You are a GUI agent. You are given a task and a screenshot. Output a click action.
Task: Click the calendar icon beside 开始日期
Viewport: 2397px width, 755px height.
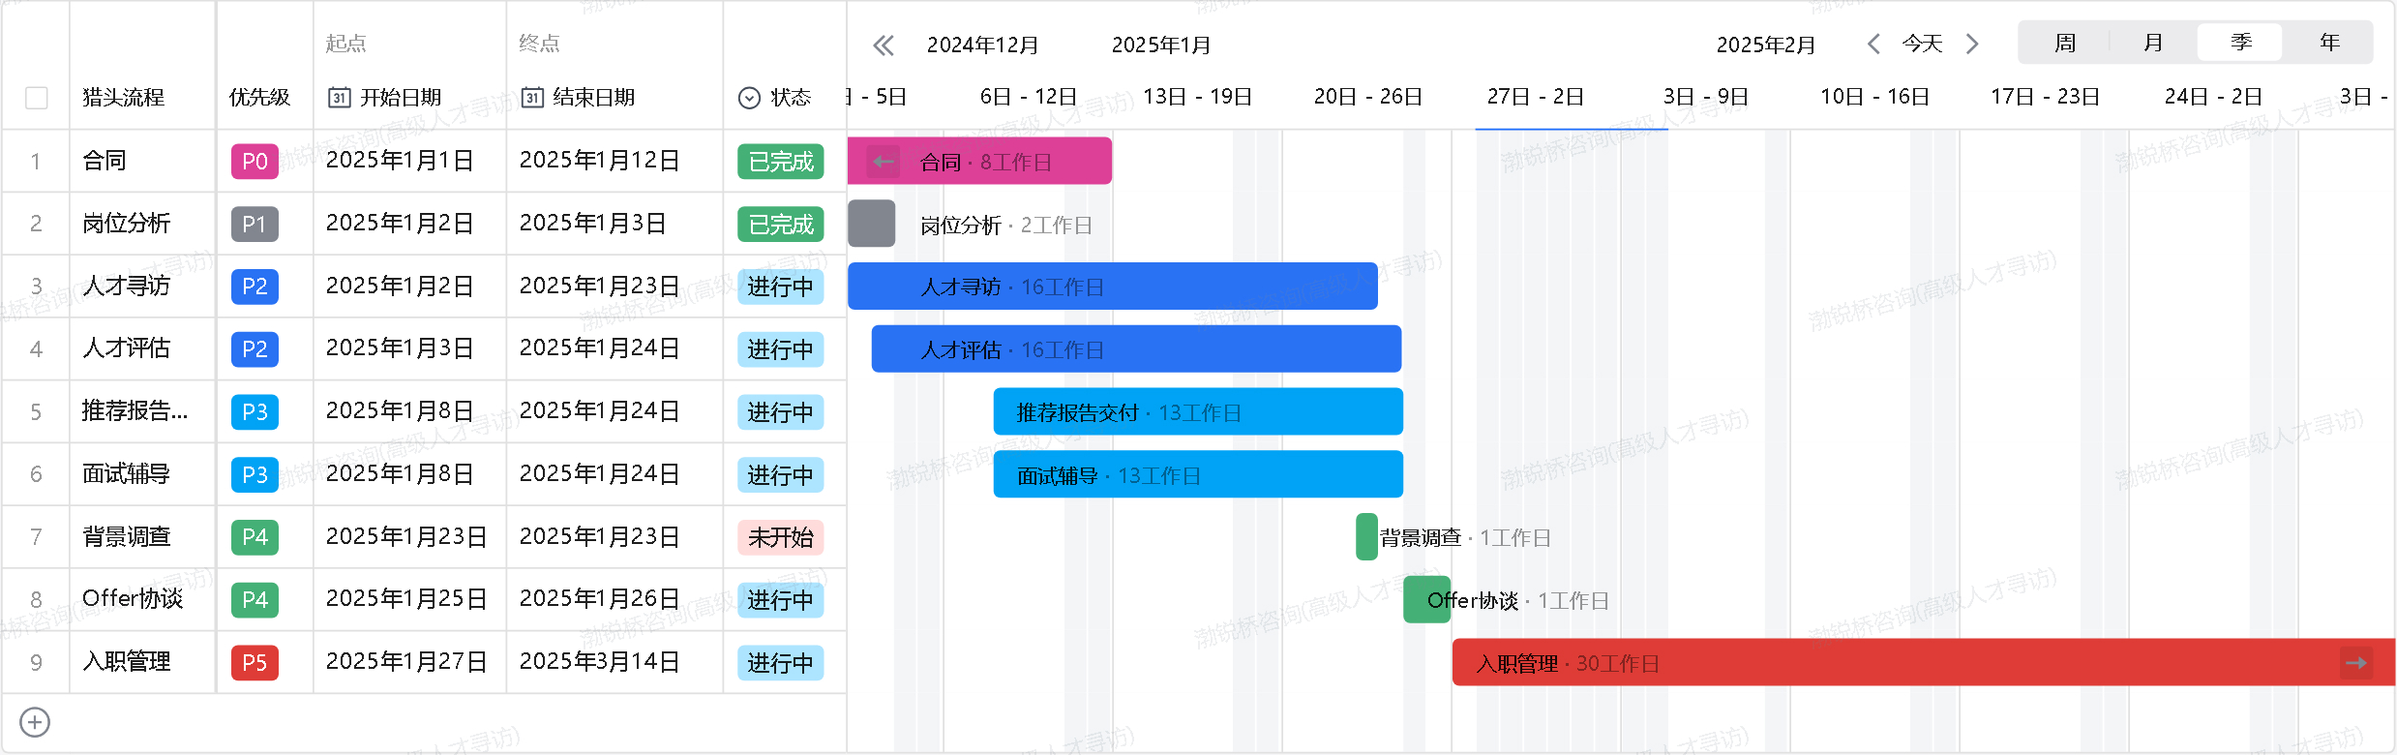pyautogui.click(x=339, y=98)
